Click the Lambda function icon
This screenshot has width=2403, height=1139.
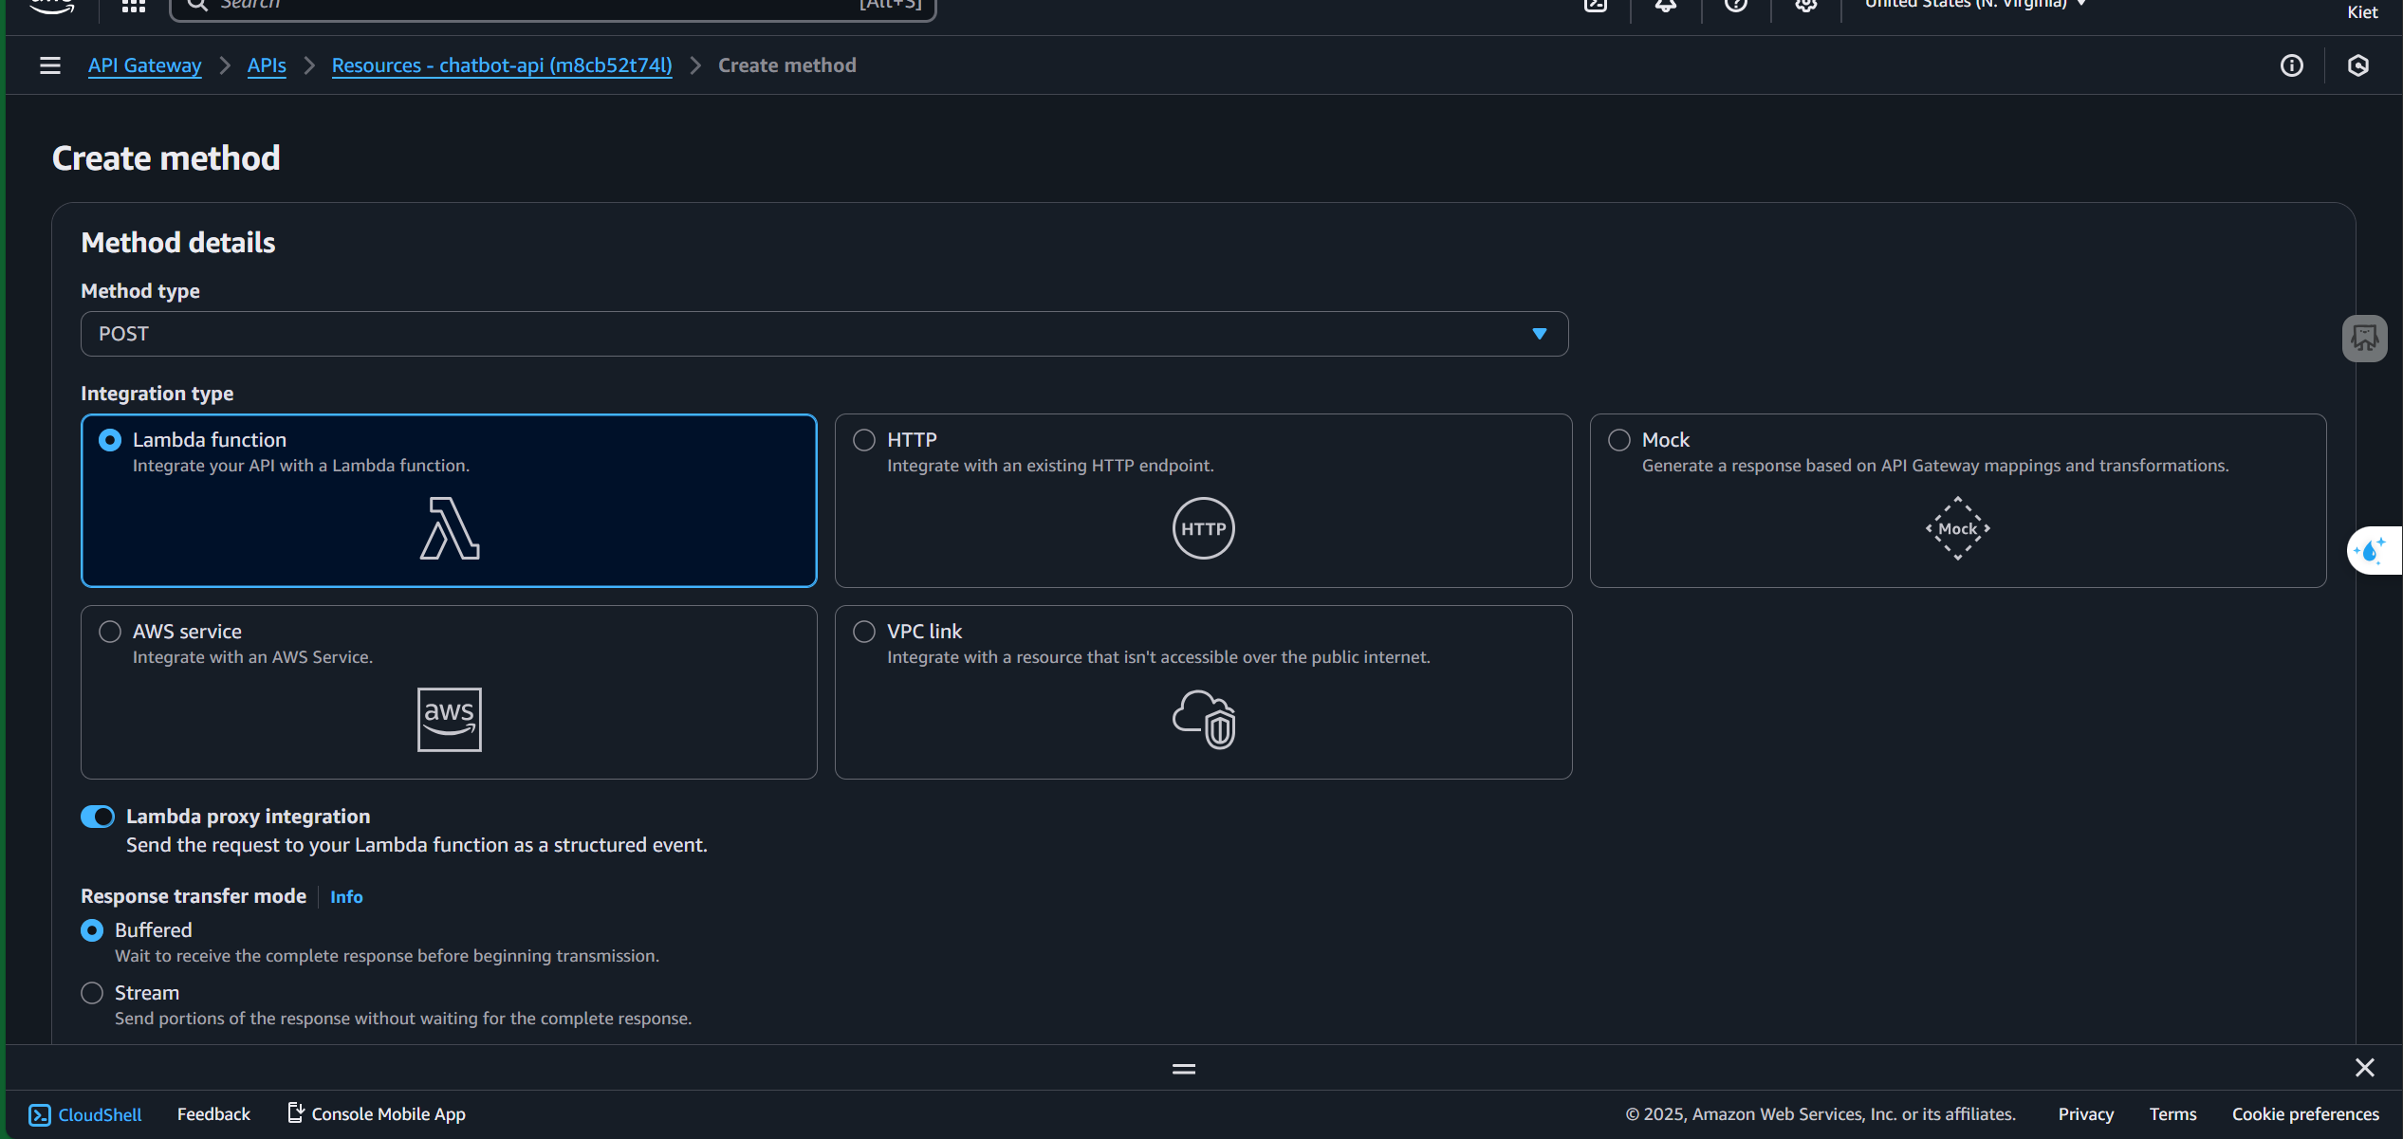(x=449, y=528)
